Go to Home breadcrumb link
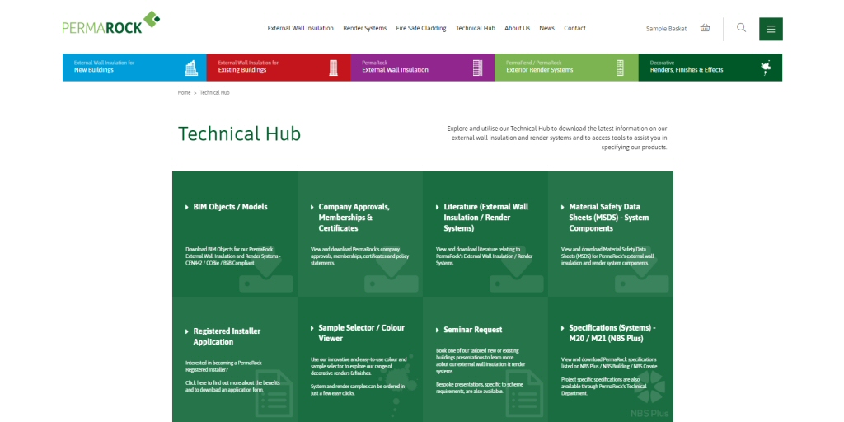The height and width of the screenshot is (422, 844). pyautogui.click(x=184, y=92)
